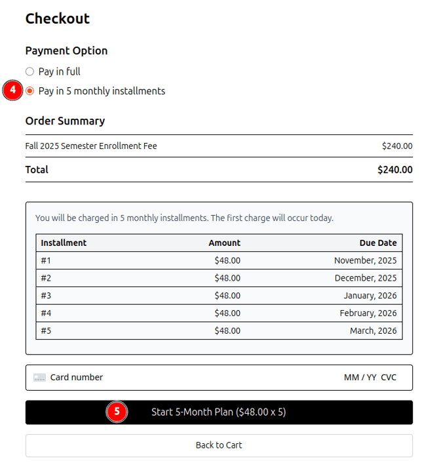Click the Total amount $240.00 in bold
The width and height of the screenshot is (439, 476).
click(394, 170)
